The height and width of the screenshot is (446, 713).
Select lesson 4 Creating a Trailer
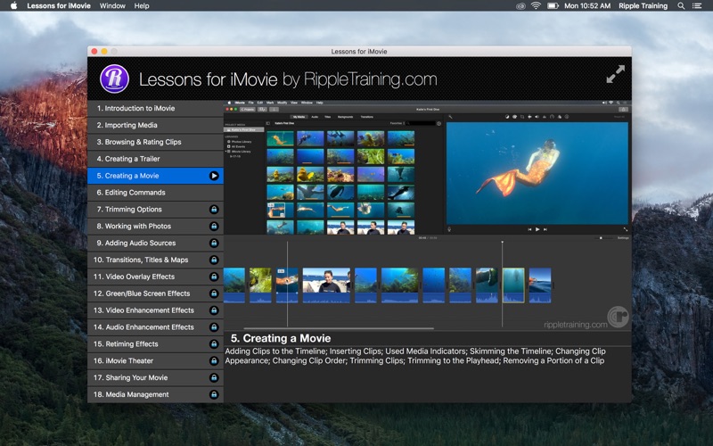[155, 159]
